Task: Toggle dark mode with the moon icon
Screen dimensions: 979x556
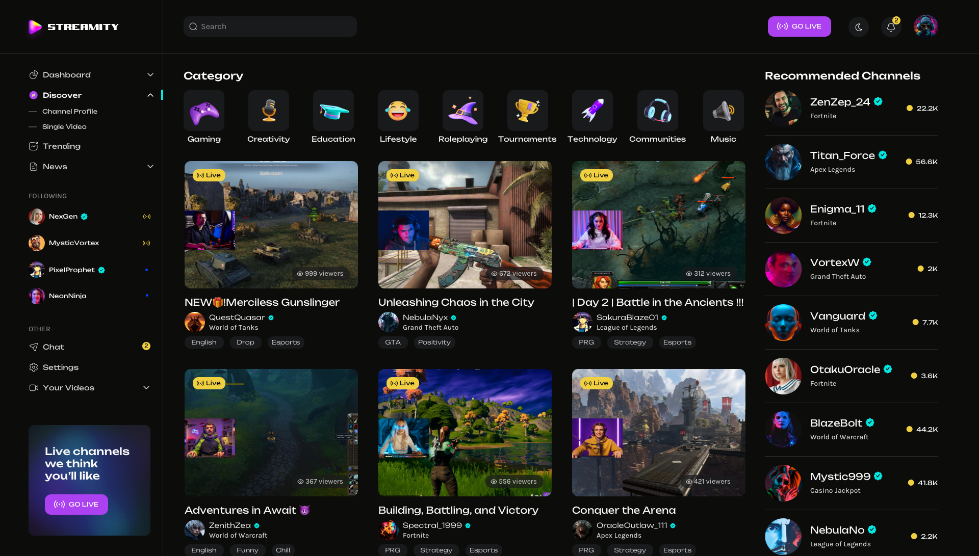Action: tap(859, 27)
